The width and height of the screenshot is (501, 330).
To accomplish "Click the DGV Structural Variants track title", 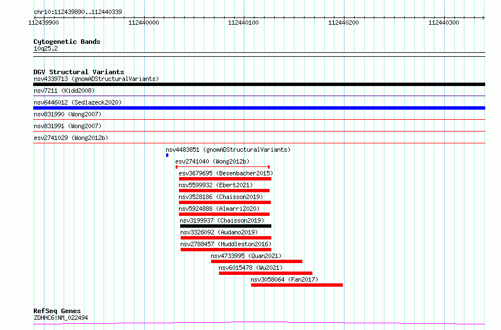I will click(x=78, y=72).
